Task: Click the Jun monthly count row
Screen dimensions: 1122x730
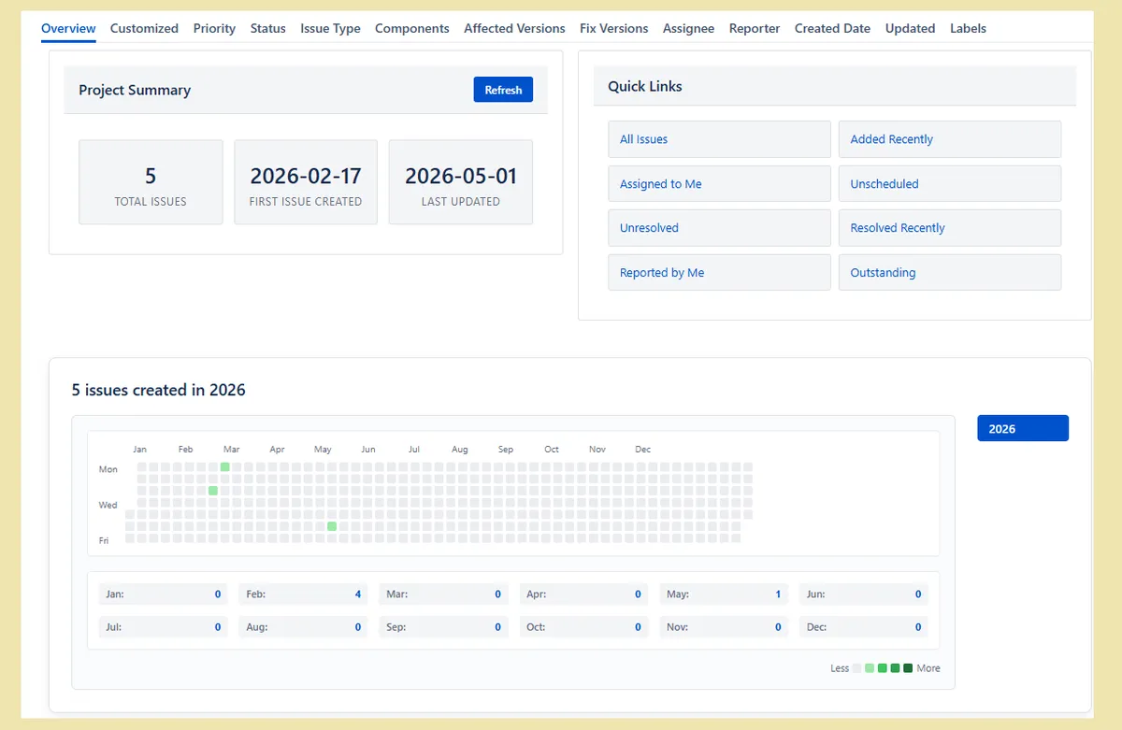Action: pyautogui.click(x=864, y=594)
